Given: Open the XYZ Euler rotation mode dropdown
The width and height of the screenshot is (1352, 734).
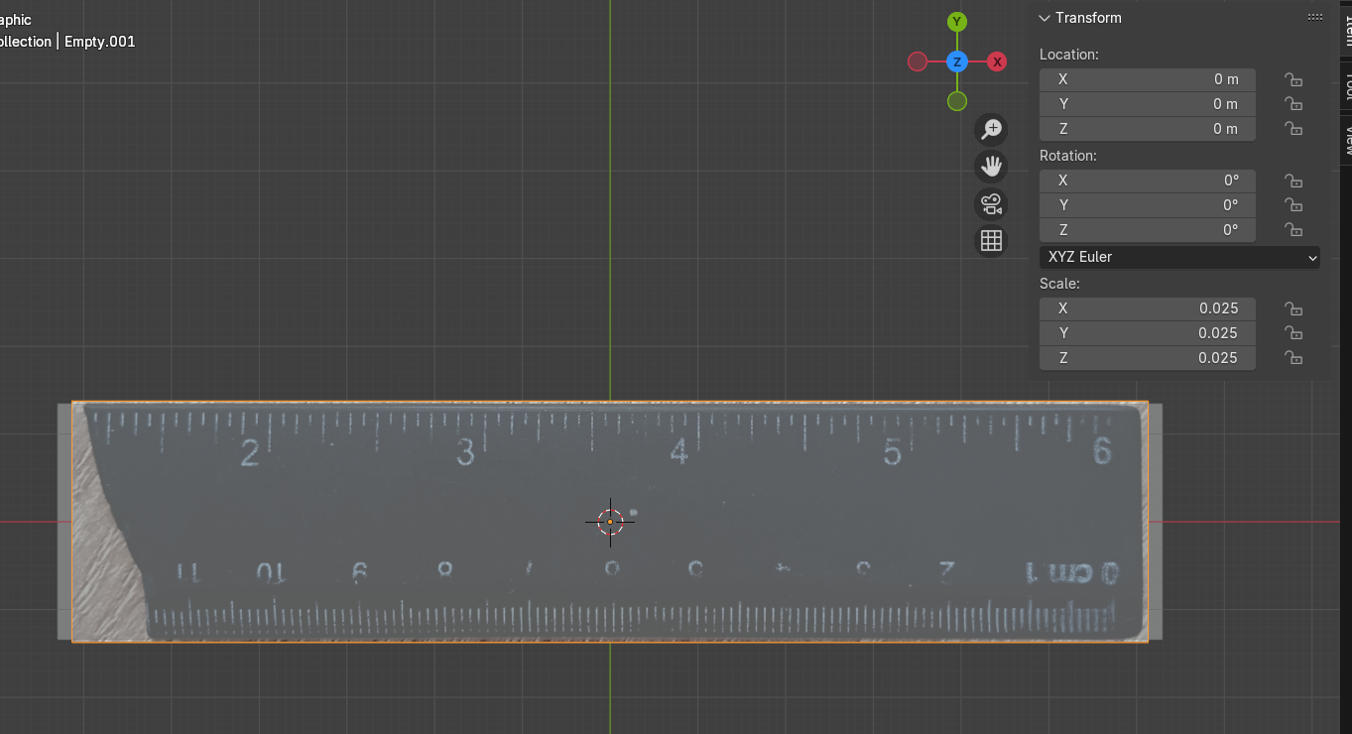Looking at the screenshot, I should pos(1178,257).
